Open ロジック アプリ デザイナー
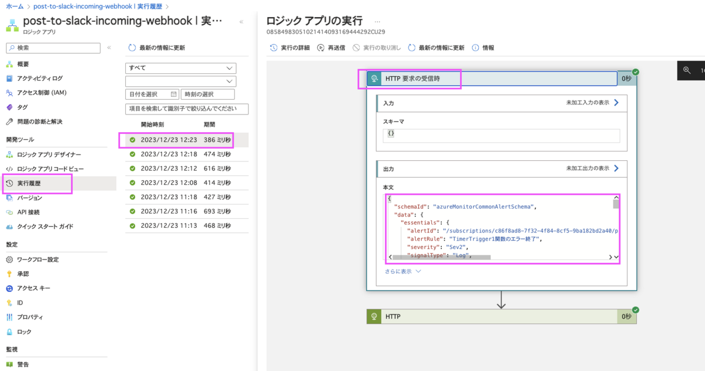The width and height of the screenshot is (705, 371). coord(49,154)
